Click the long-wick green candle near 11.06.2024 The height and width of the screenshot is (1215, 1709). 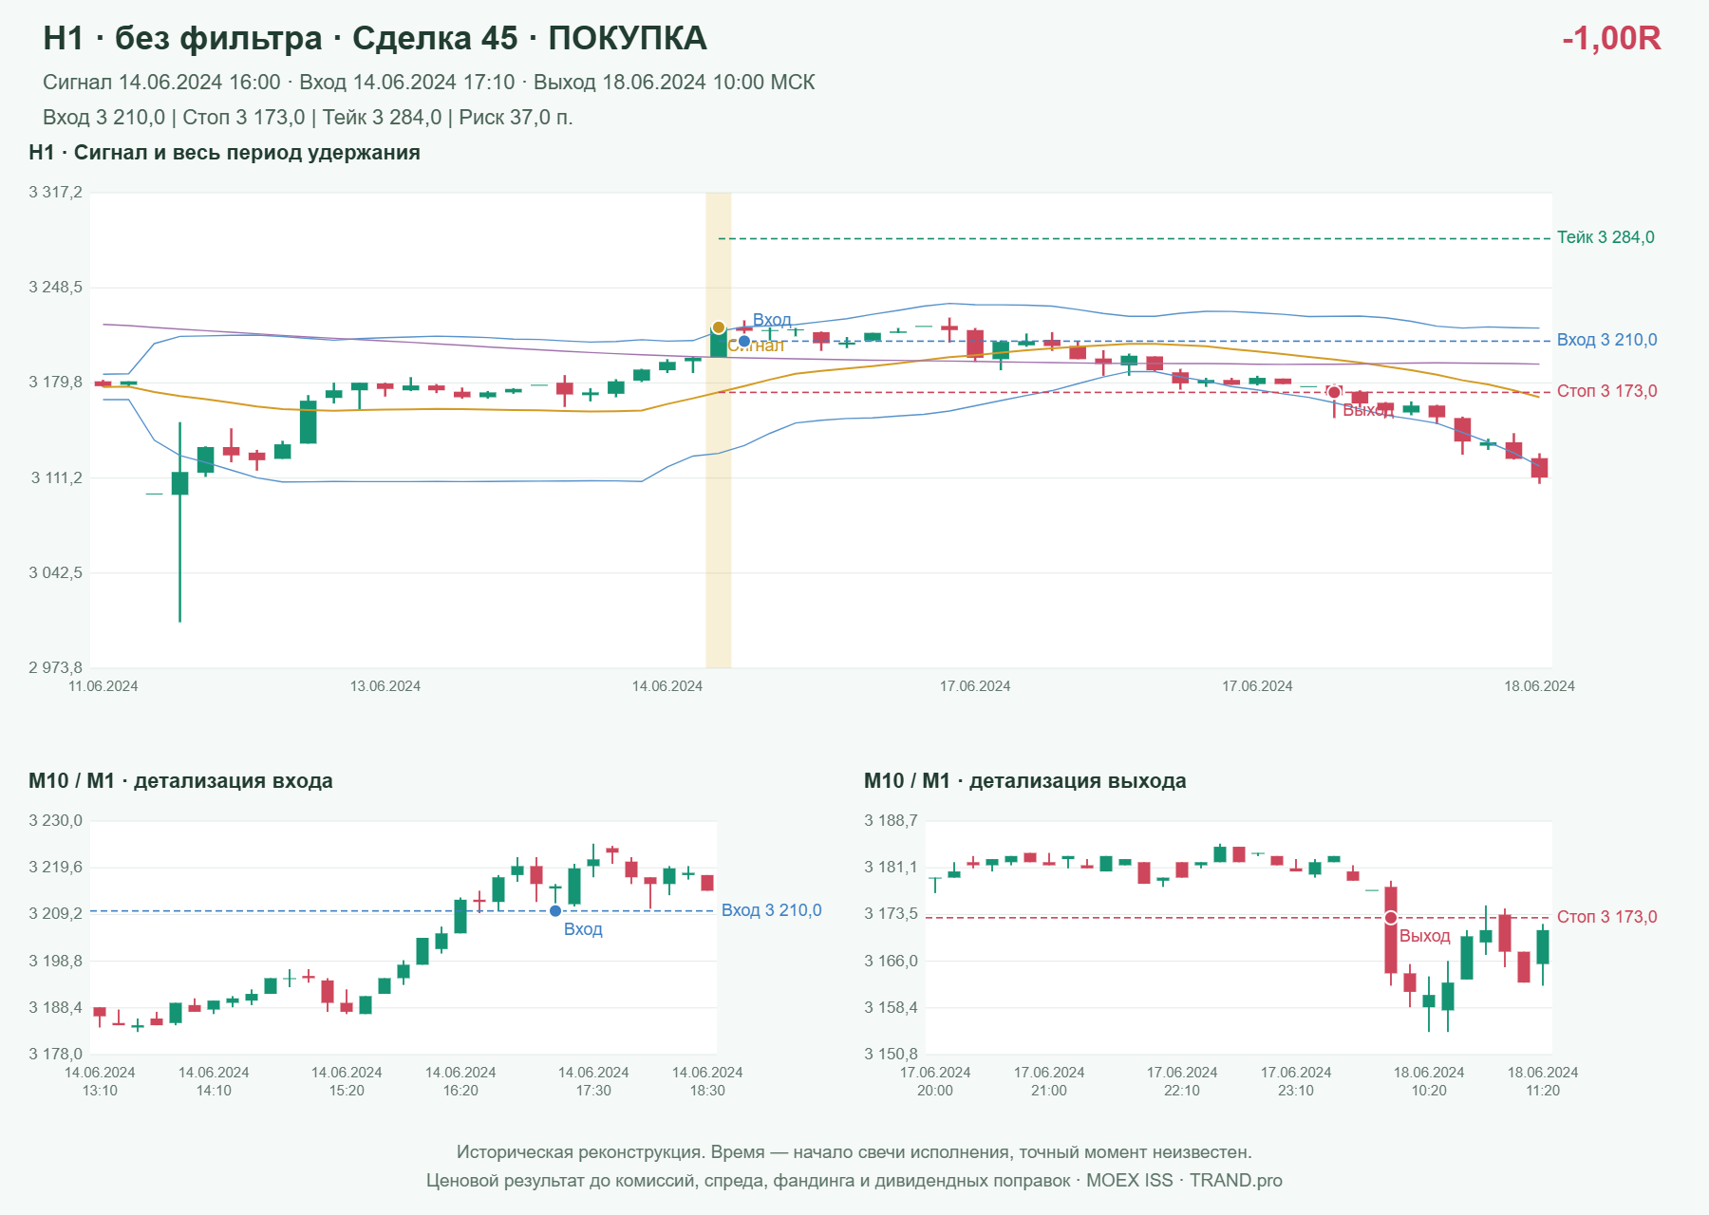(179, 522)
